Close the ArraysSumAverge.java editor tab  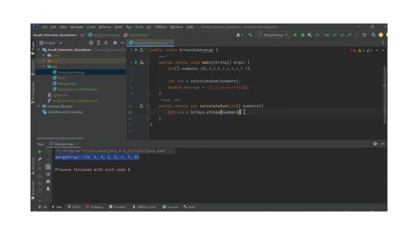[x=171, y=43]
